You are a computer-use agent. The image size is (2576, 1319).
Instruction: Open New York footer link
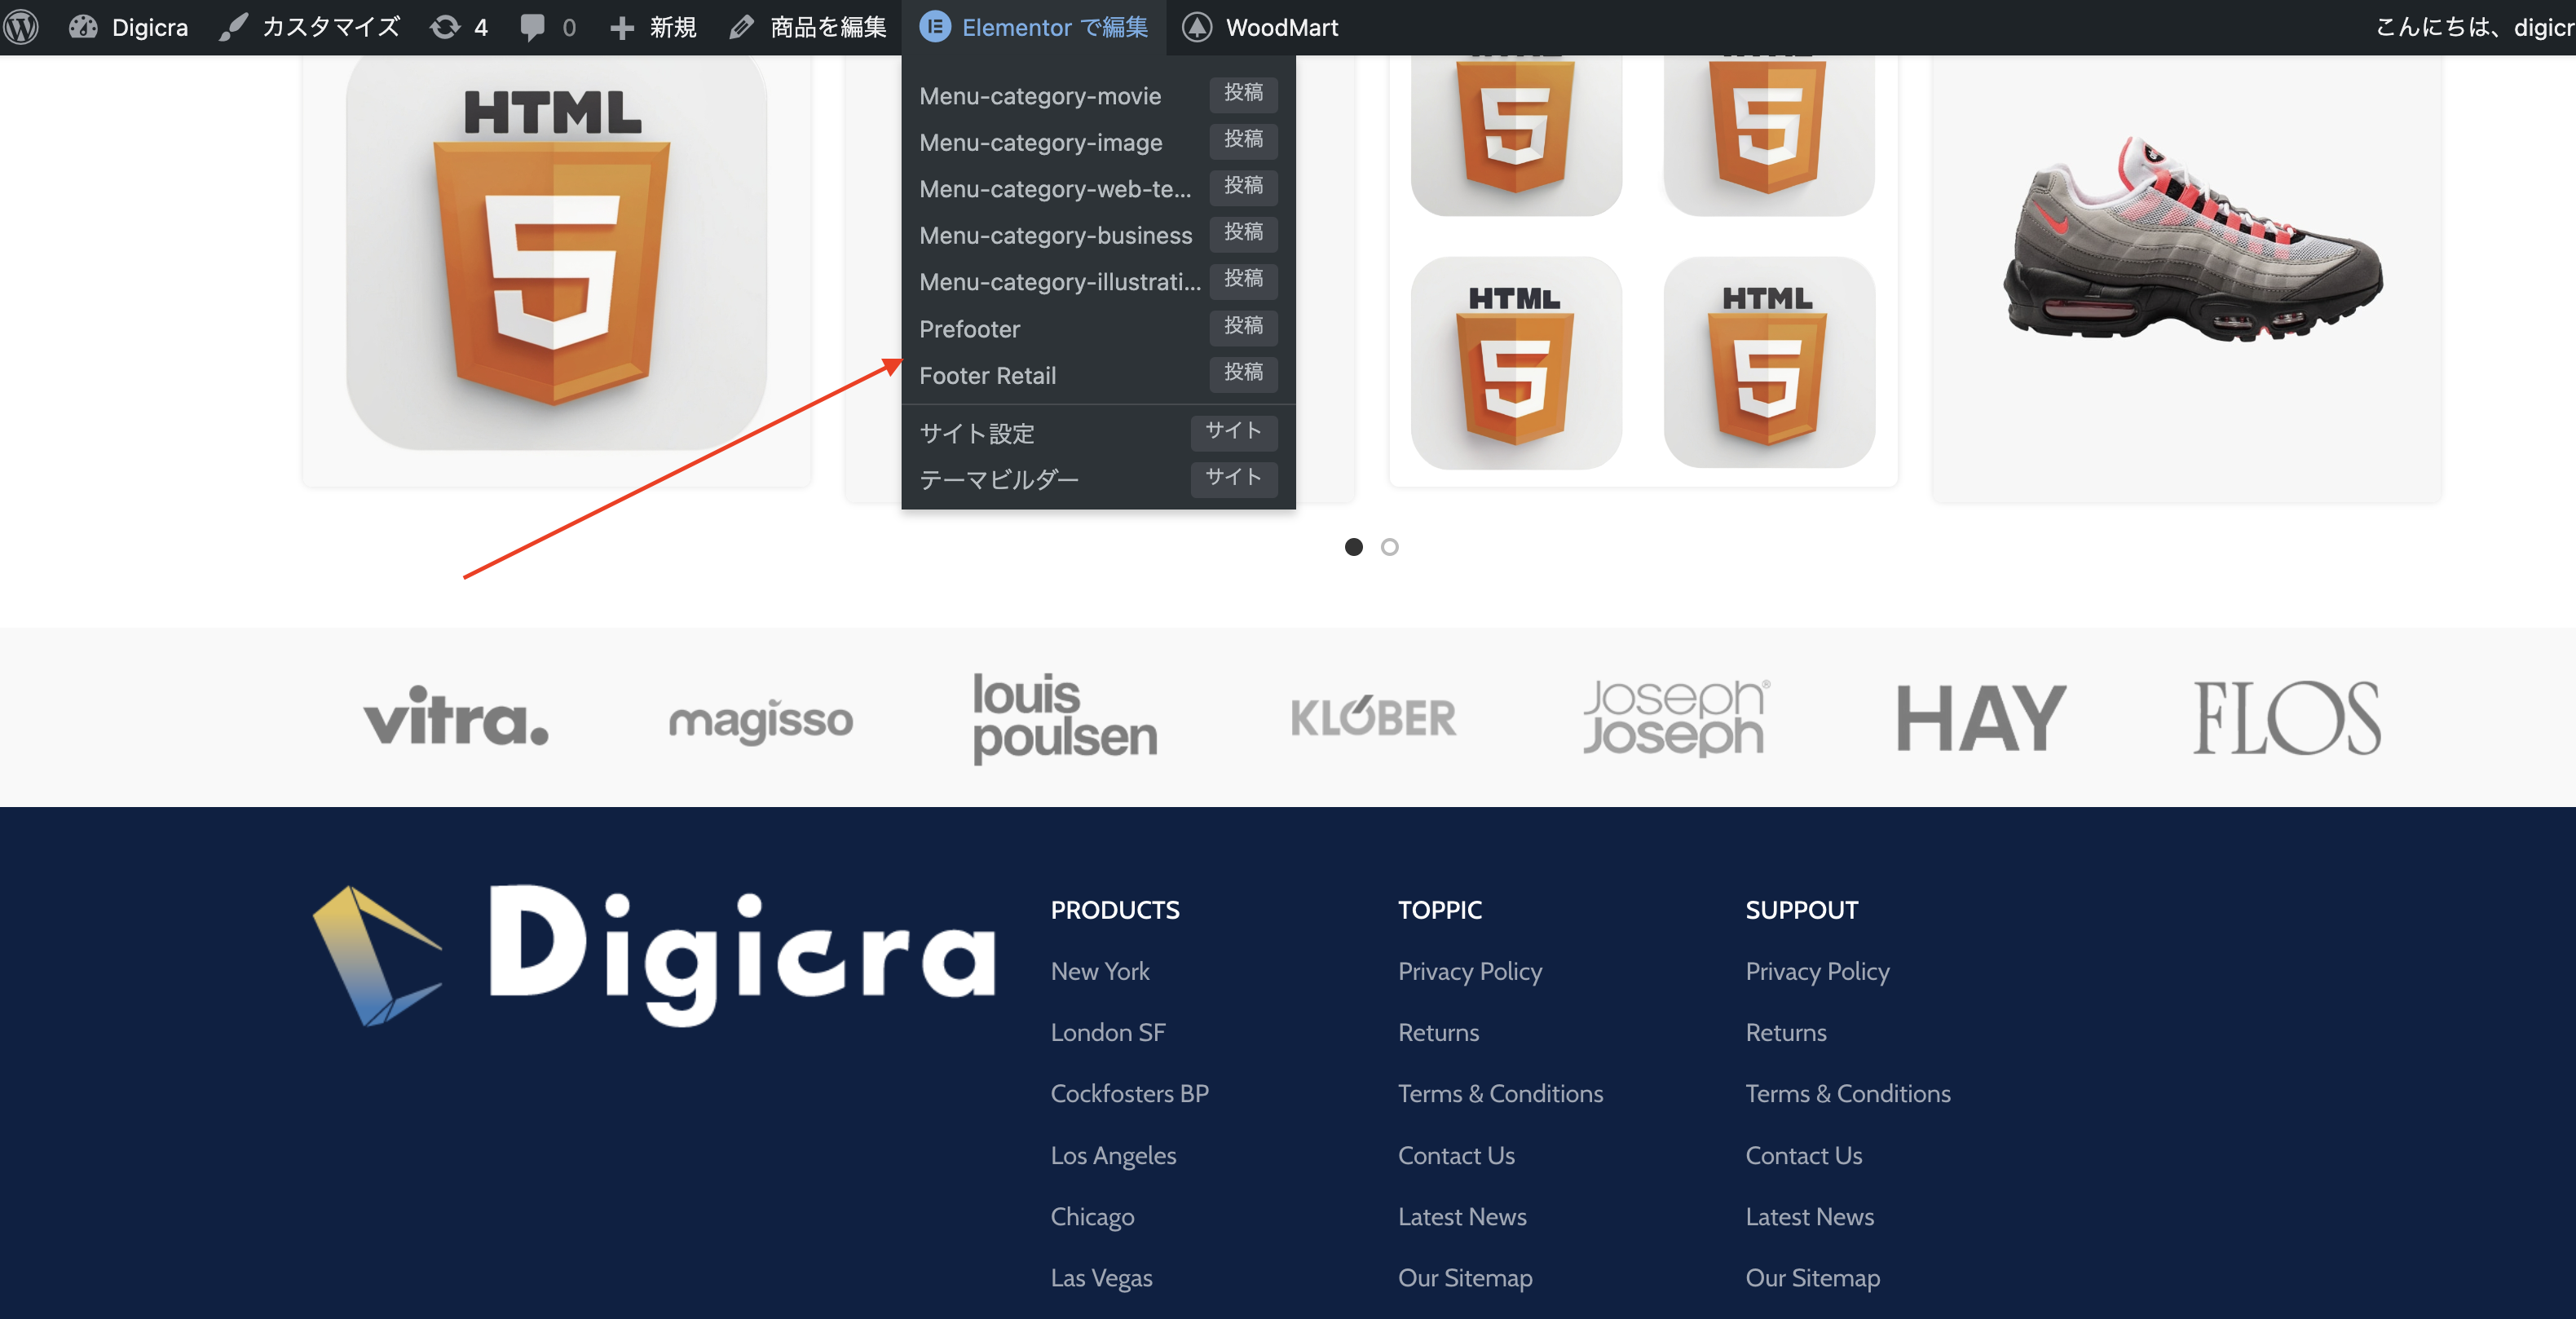[1100, 971]
